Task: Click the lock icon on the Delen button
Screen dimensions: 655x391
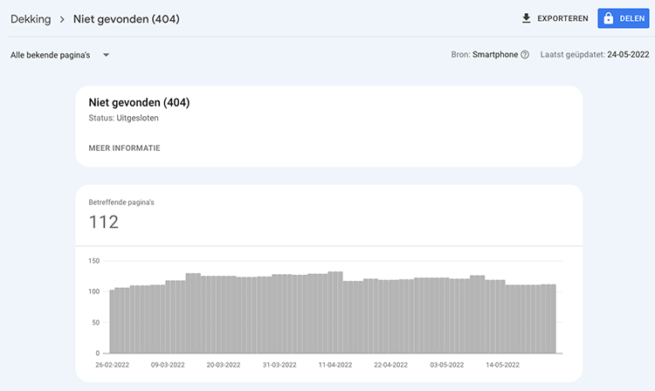Action: 609,18
